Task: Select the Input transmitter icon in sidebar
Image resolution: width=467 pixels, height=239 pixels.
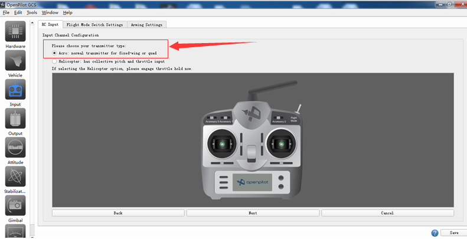Action: (x=15, y=89)
